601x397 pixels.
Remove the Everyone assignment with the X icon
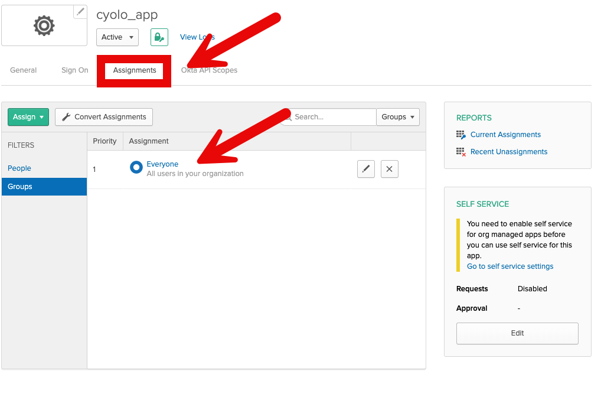coord(388,168)
